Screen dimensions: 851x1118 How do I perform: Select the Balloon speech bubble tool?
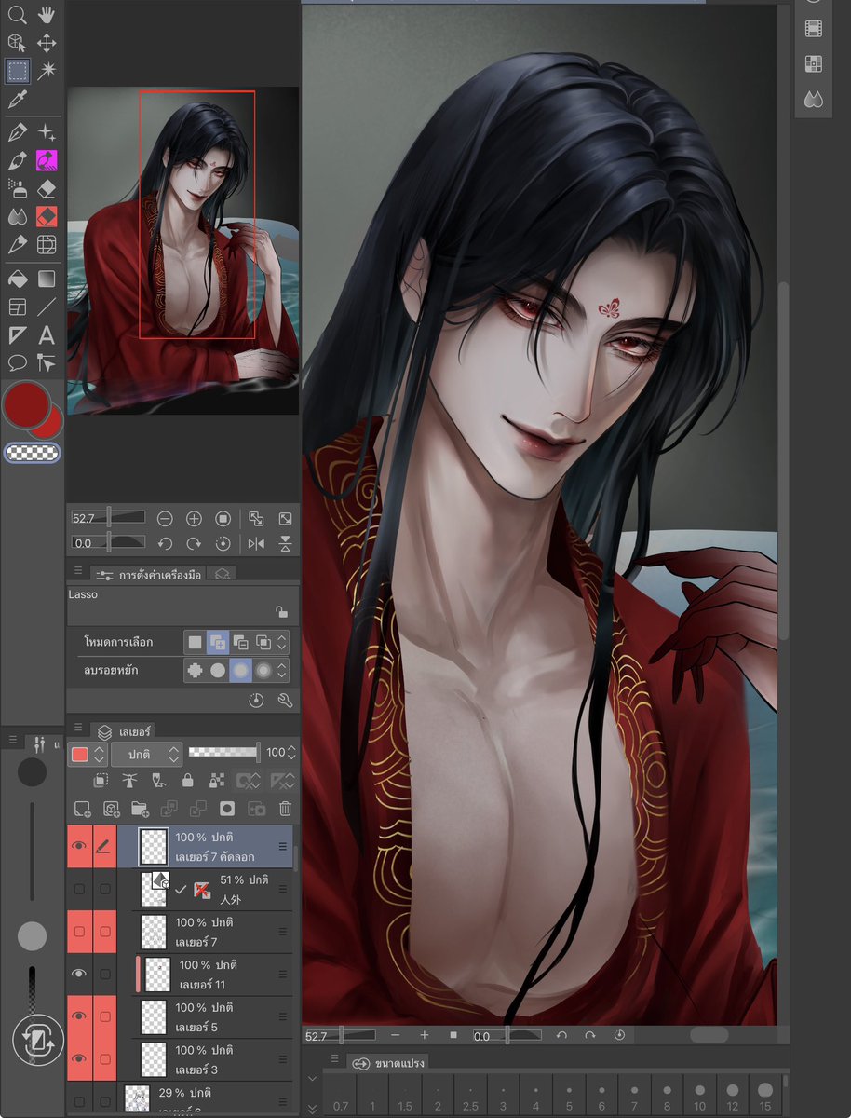17,362
